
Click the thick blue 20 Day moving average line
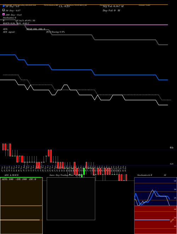(84, 70)
